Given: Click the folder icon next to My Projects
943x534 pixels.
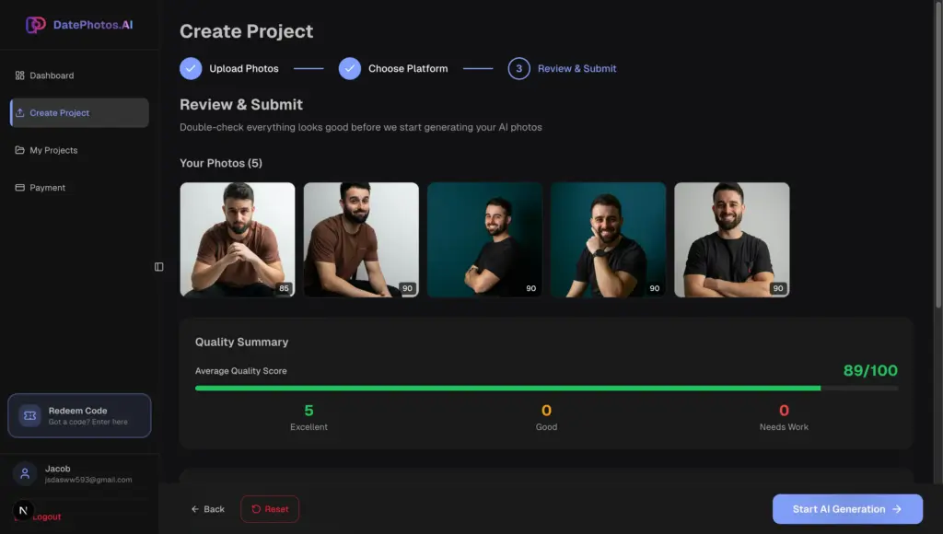Looking at the screenshot, I should tap(20, 150).
